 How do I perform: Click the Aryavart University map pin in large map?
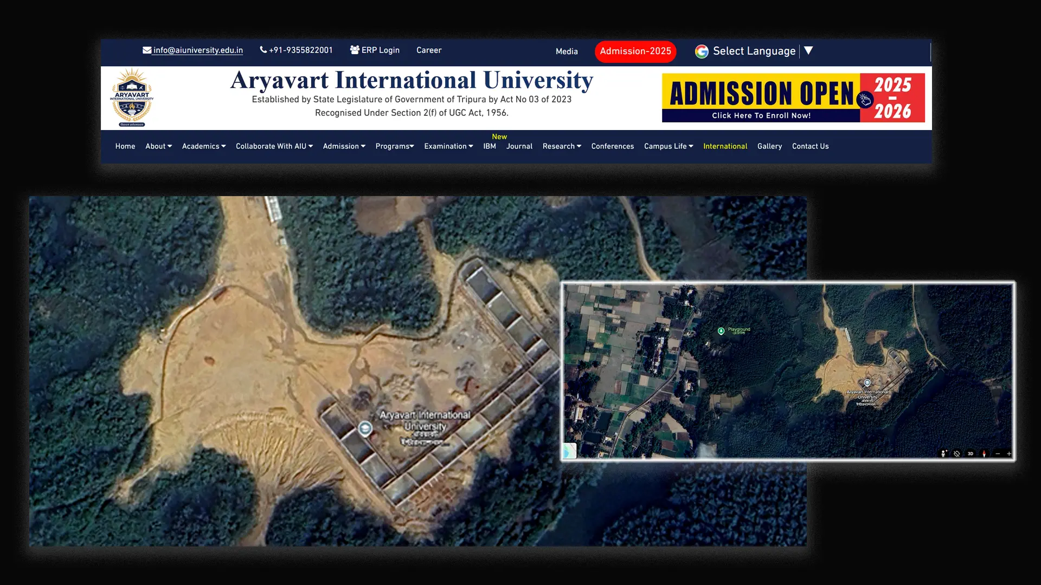(x=365, y=428)
